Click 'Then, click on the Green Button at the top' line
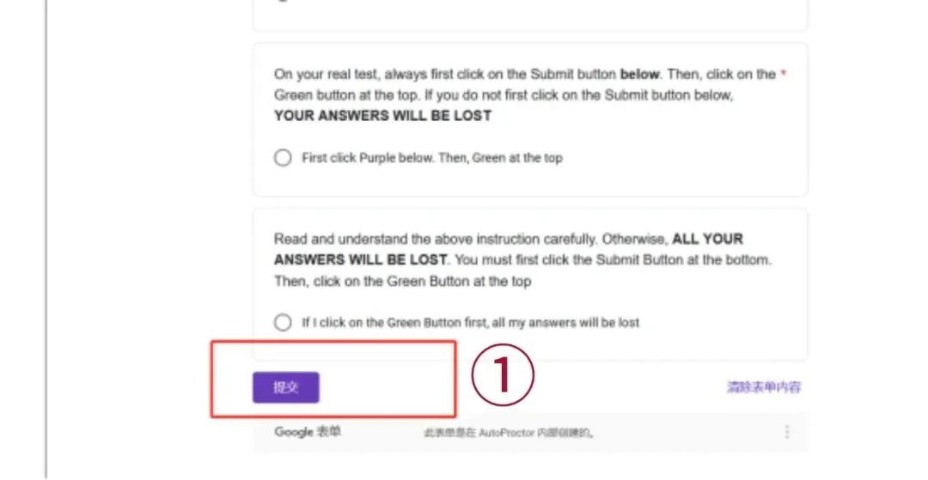 click(x=402, y=282)
